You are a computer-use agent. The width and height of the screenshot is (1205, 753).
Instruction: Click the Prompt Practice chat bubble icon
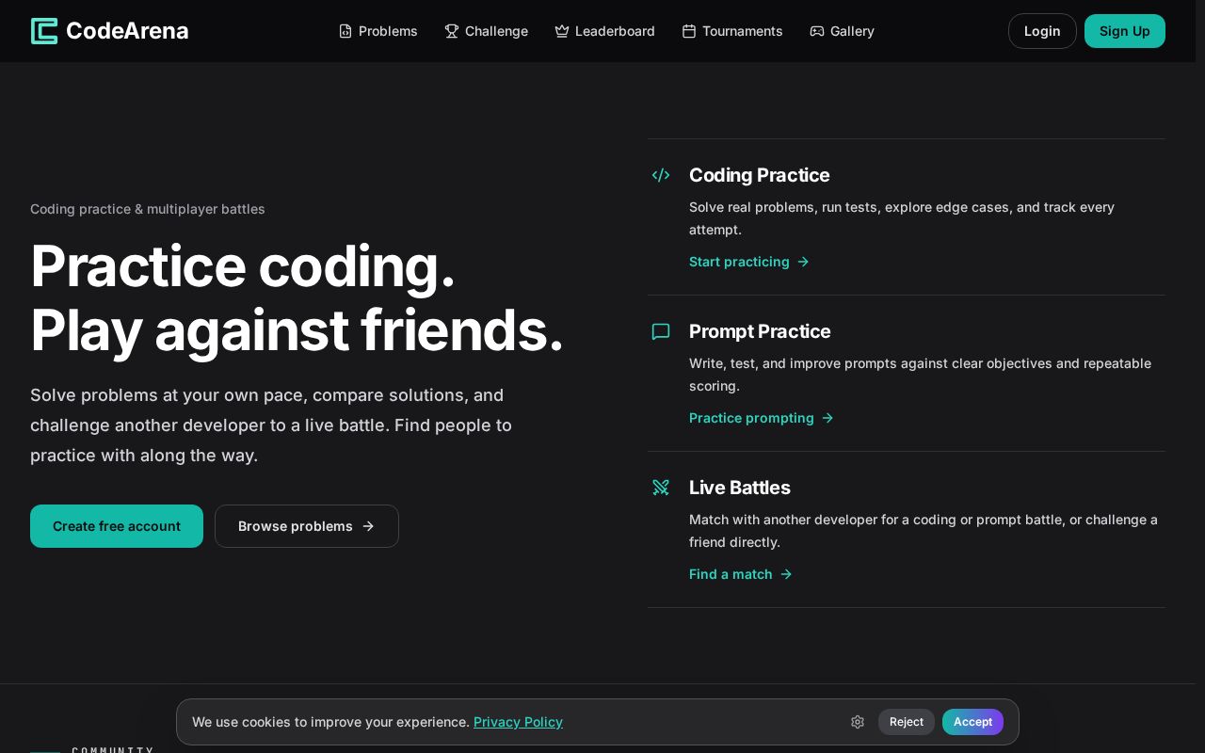[x=661, y=331]
